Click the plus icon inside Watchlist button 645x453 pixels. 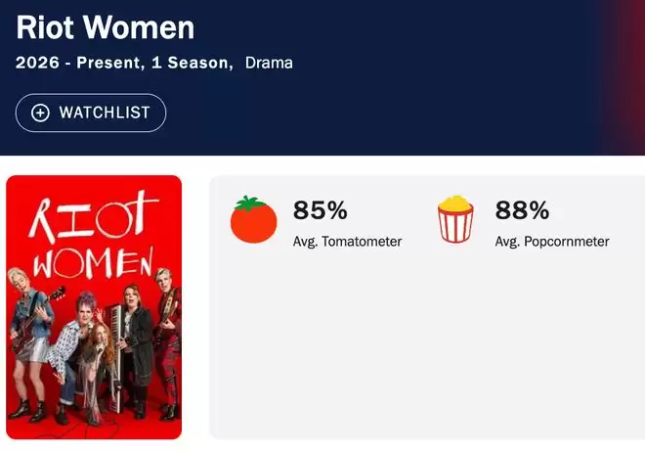40,113
